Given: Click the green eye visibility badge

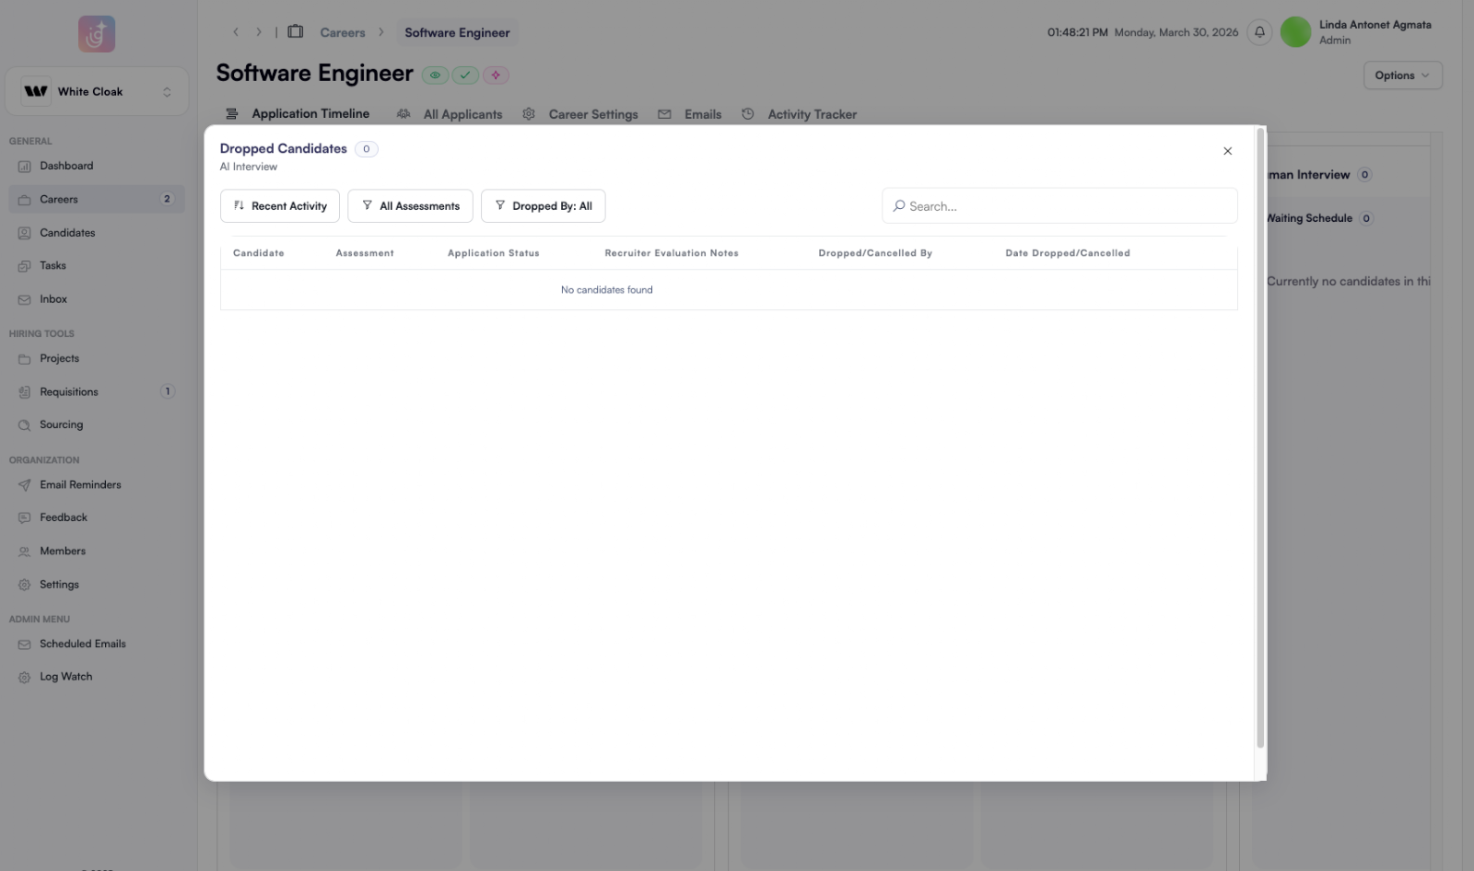Looking at the screenshot, I should [x=435, y=75].
